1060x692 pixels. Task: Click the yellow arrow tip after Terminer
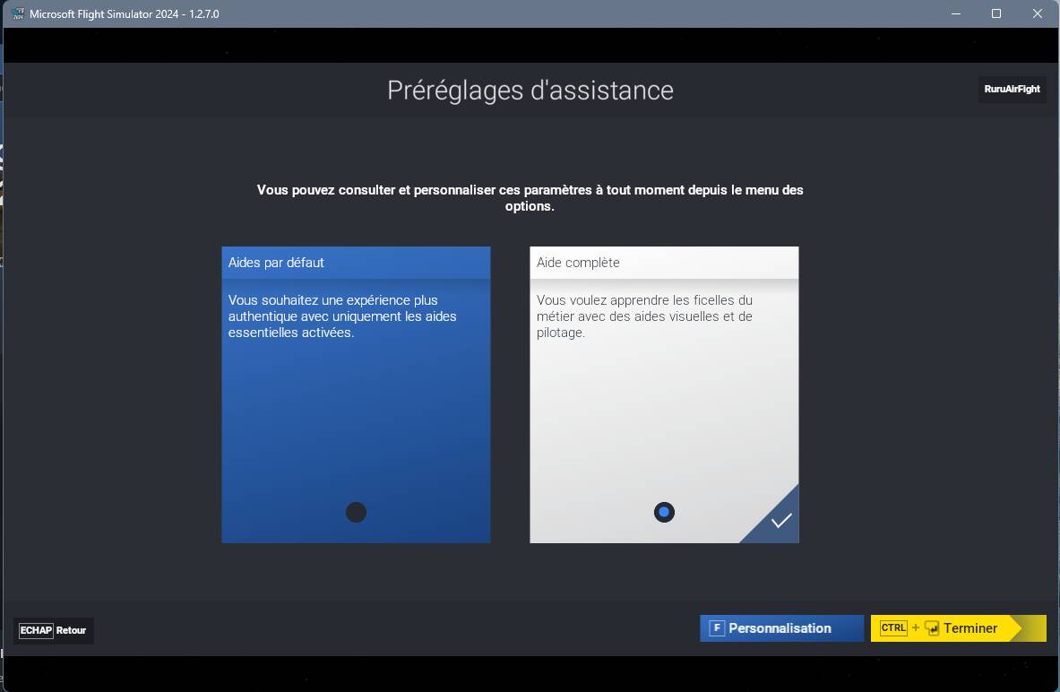pyautogui.click(x=1019, y=628)
